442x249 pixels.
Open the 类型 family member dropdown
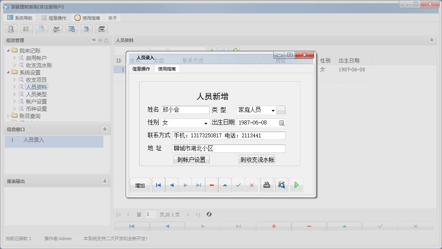[x=273, y=110]
